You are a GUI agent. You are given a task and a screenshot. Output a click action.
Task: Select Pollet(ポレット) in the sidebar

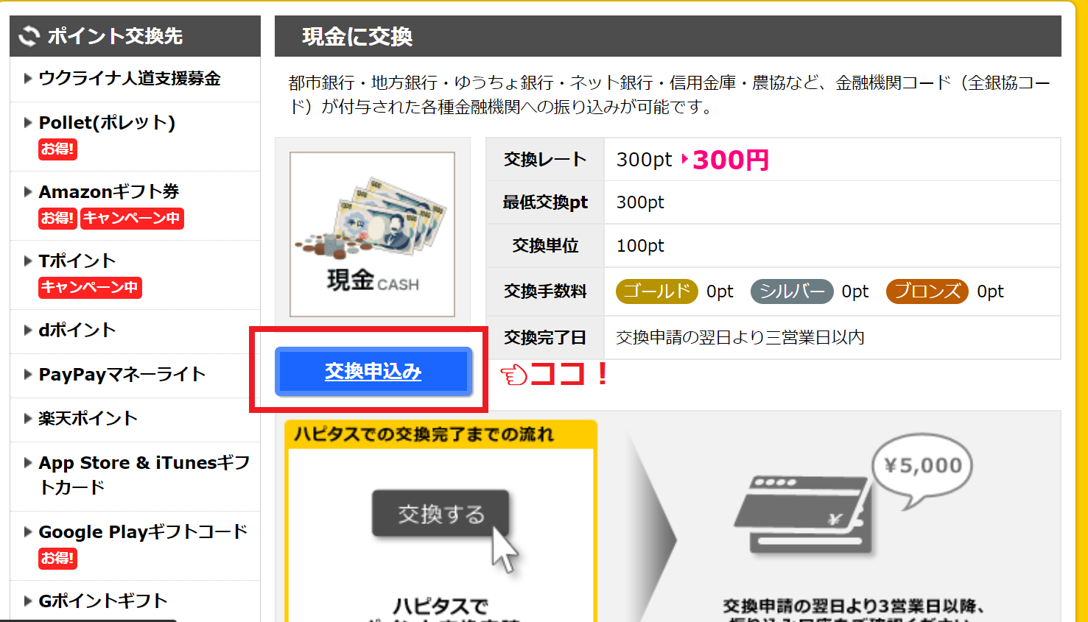point(107,122)
